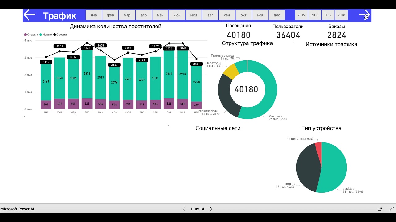
Task: Click the back arrow beside Трафик
Action: (x=29, y=15)
